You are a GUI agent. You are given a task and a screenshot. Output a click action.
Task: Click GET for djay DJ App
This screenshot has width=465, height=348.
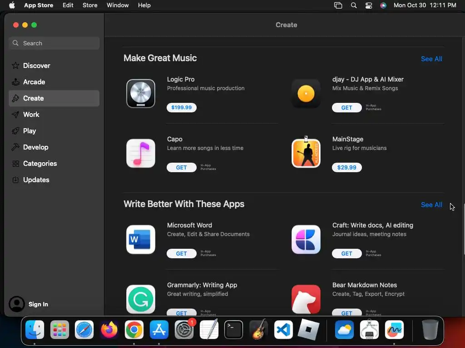(346, 108)
